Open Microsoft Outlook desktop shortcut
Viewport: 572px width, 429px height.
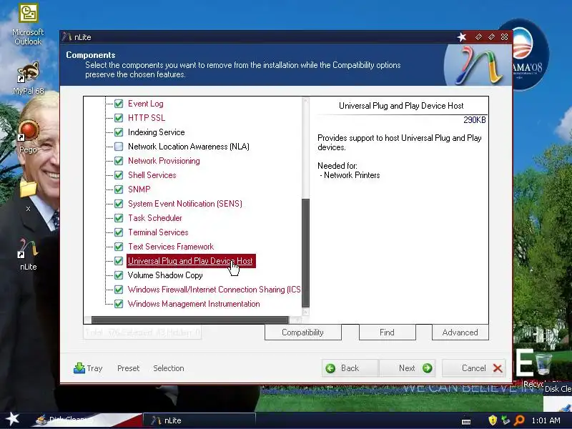point(28,24)
